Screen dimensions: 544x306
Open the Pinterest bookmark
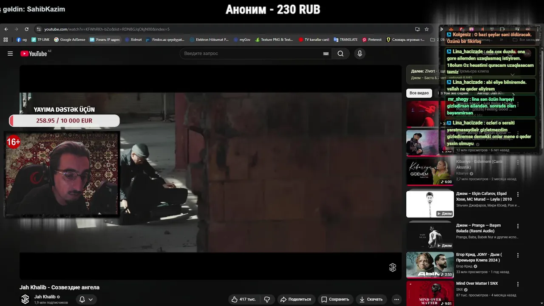coord(372,40)
